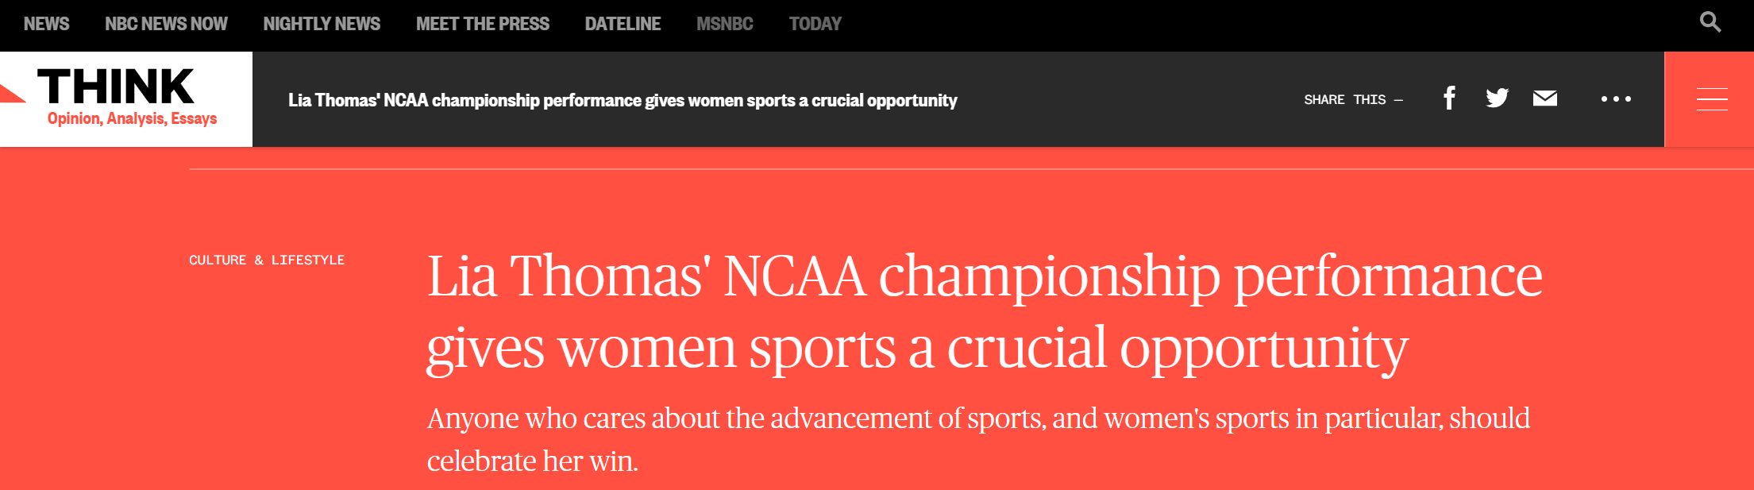
Task: Open the hamburger menu
Action: 1712,99
